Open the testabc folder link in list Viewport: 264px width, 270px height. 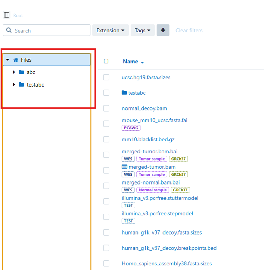137,93
